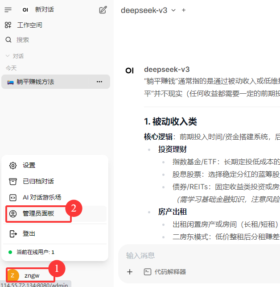This screenshot has width=280, height=287.
Task: Click the zngw user profile button
Action: point(30,275)
